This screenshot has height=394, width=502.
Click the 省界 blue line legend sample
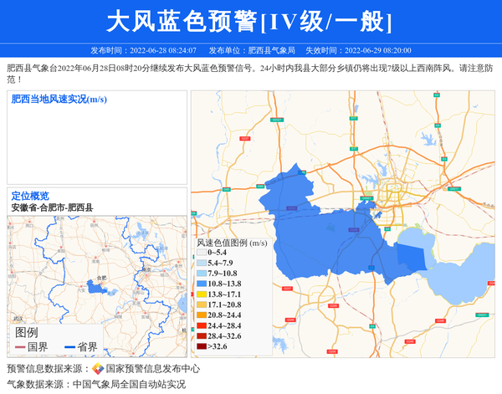pyautogui.click(x=69, y=347)
